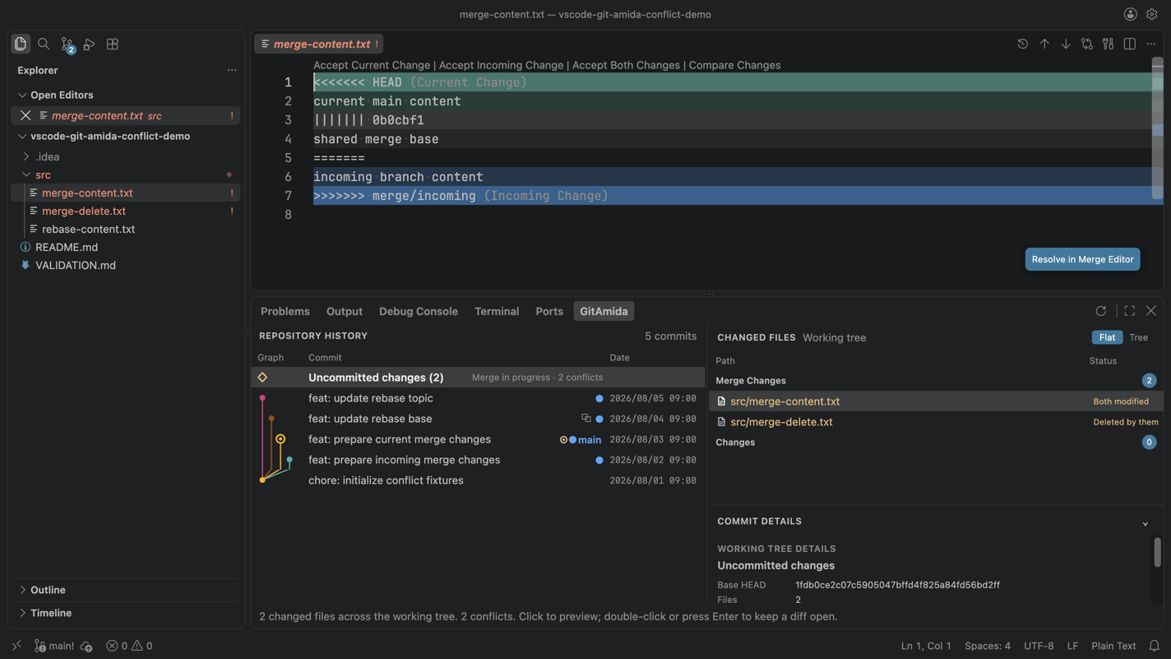Screen dimensions: 1171x659
Task: Click the Commit Details scrollbar
Action: [1157, 552]
